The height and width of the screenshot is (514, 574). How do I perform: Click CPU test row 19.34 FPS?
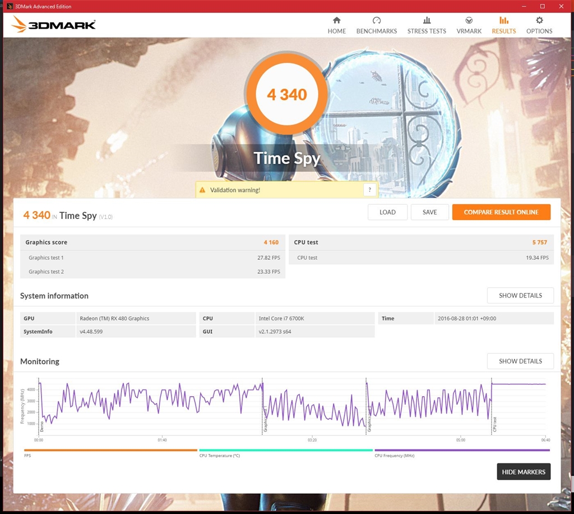(x=422, y=258)
